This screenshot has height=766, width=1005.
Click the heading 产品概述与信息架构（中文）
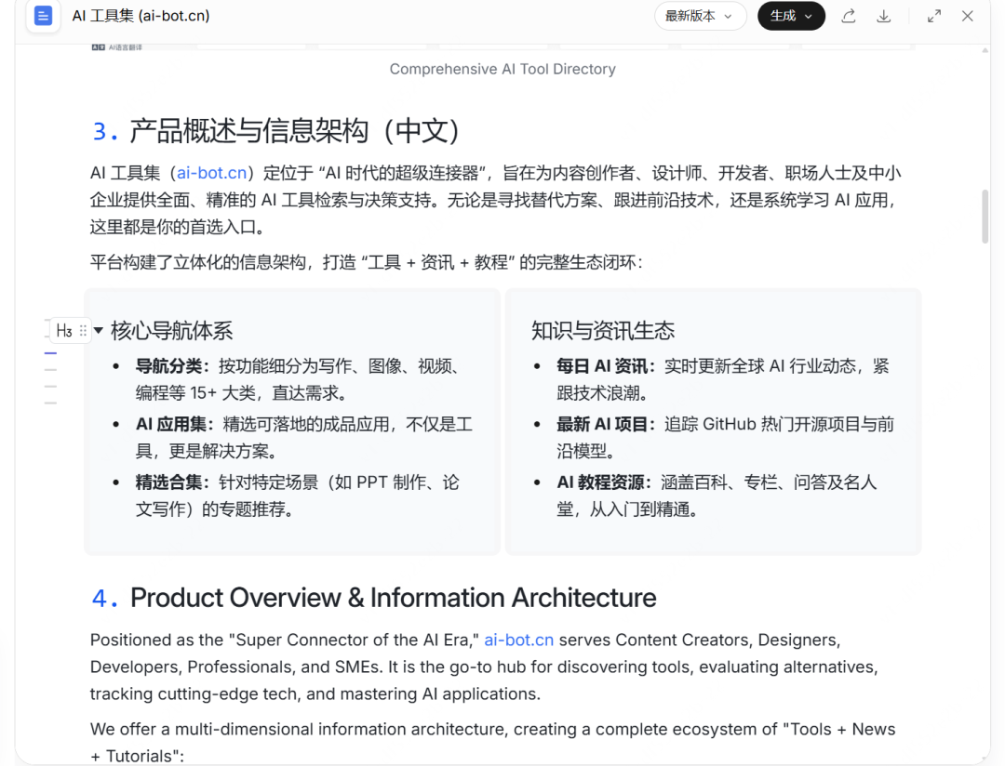coord(279,131)
